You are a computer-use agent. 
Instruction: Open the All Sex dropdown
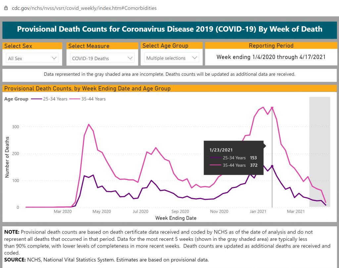click(x=32, y=58)
